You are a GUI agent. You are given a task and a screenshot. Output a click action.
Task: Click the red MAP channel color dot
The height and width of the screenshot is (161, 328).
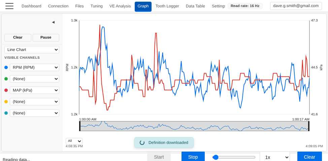click(6, 90)
